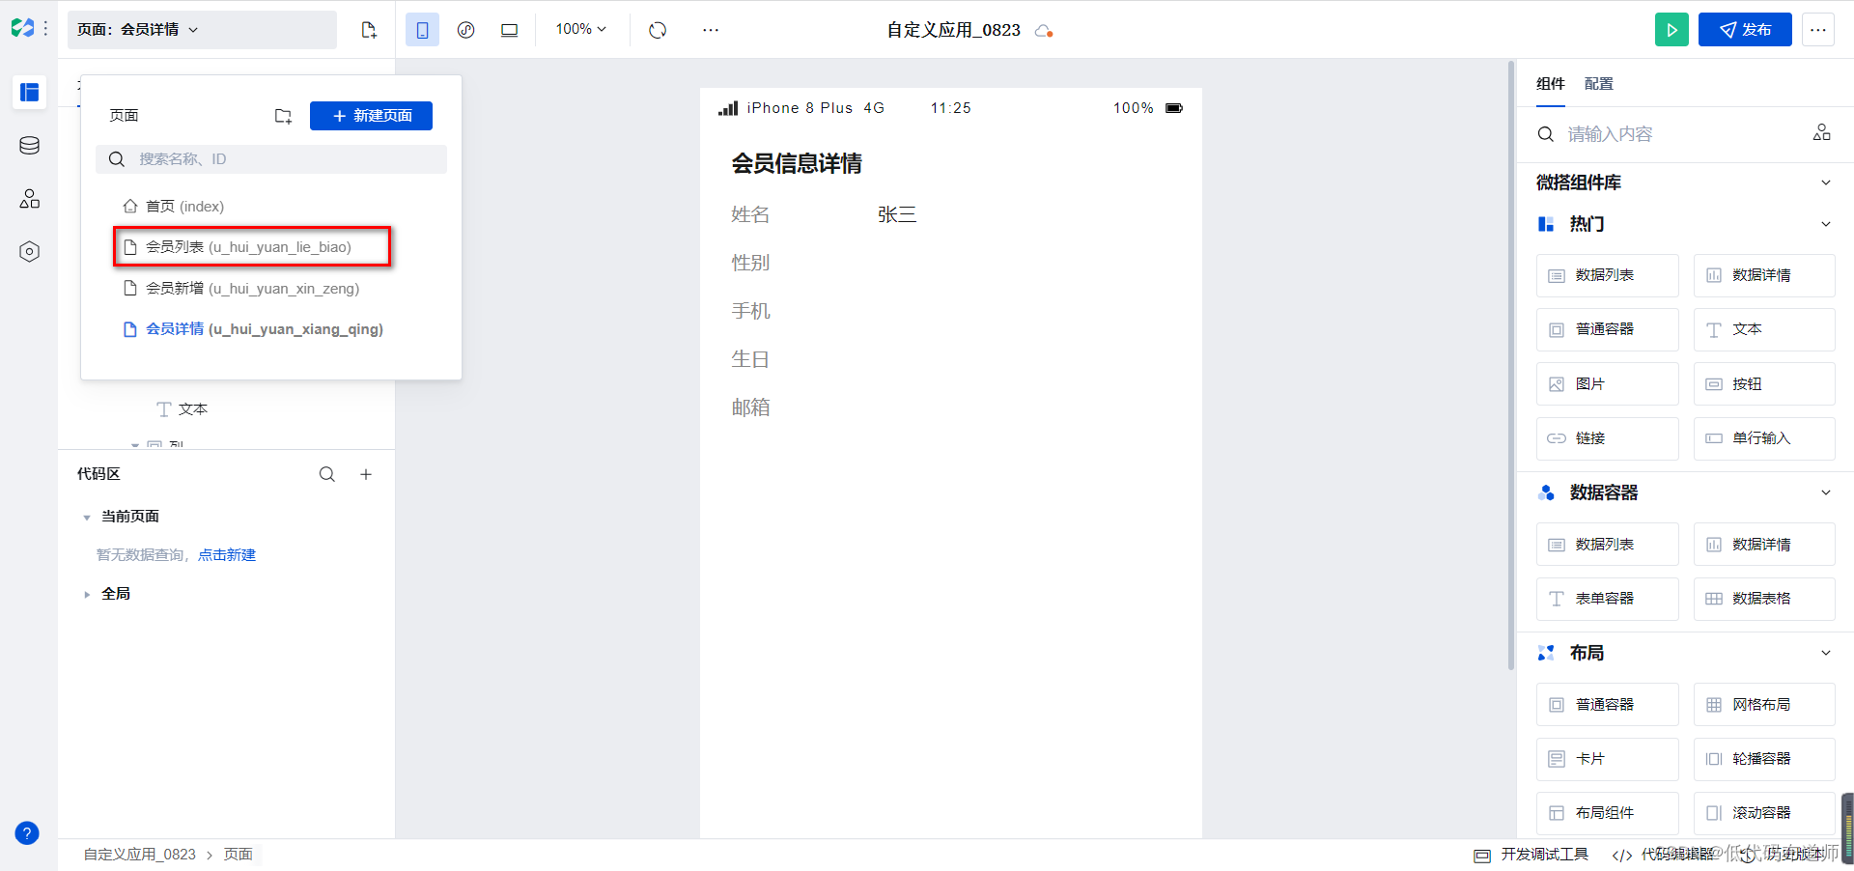Pick 普通容器 component under 热门

point(1608,330)
